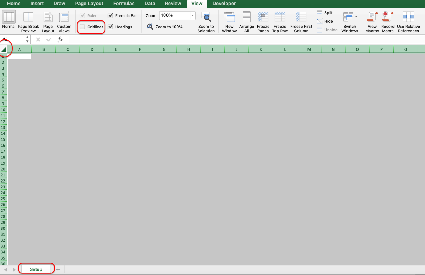Enable Use Relative References
The height and width of the screenshot is (275, 425).
408,21
